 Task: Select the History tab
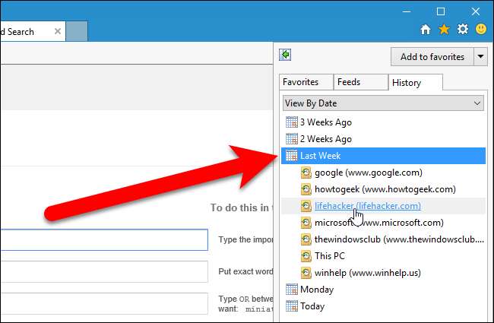(x=416, y=83)
